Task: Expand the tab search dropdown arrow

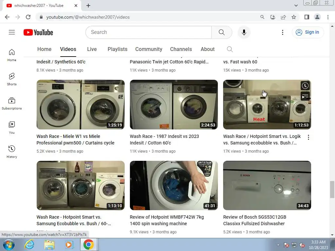Action: pyautogui.click(x=296, y=6)
